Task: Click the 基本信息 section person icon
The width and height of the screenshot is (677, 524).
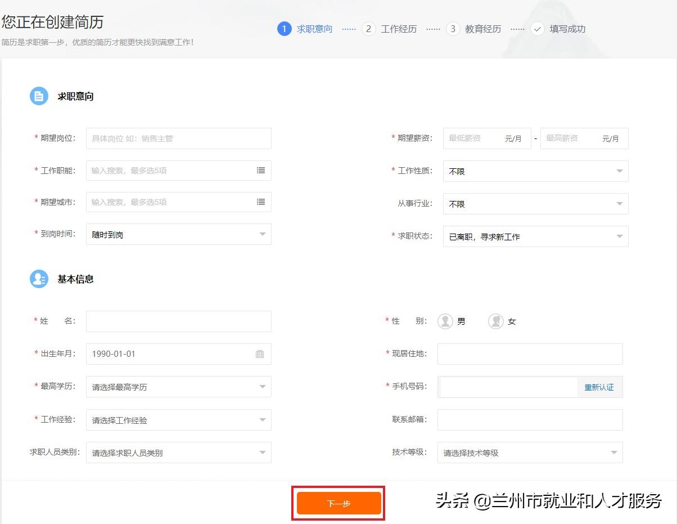Action: click(x=39, y=279)
